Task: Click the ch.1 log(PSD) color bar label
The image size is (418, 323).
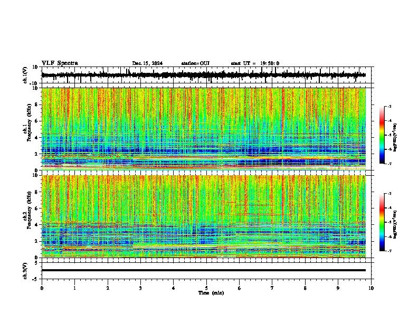Action: [395, 137]
